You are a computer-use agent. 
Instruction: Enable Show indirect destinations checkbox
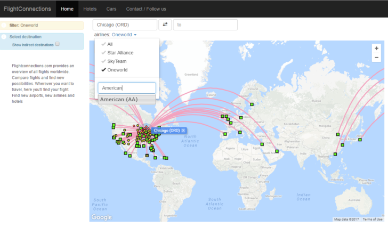tap(58, 44)
